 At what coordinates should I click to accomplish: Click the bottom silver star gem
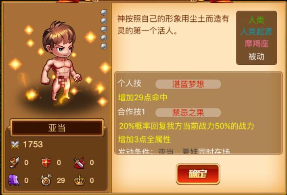[104, 46]
